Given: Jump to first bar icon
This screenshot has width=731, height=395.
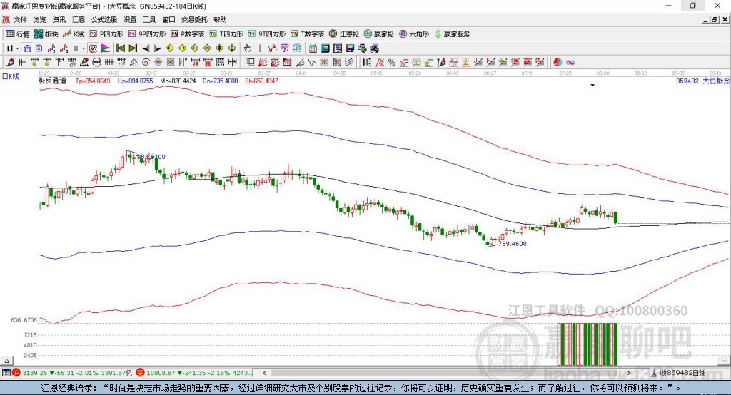Looking at the screenshot, I should click(121, 48).
